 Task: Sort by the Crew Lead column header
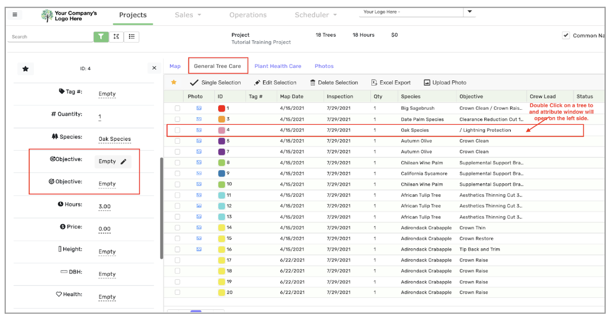tap(542, 97)
